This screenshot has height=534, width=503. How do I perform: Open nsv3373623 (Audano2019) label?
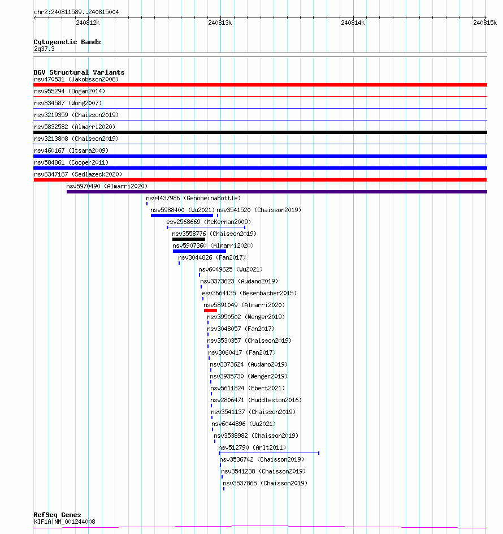239,281
